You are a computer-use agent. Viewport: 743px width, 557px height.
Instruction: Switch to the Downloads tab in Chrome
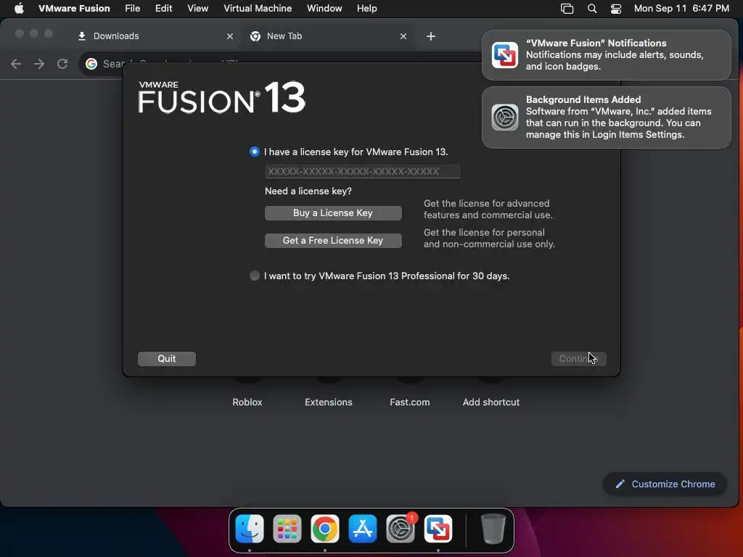tap(155, 36)
